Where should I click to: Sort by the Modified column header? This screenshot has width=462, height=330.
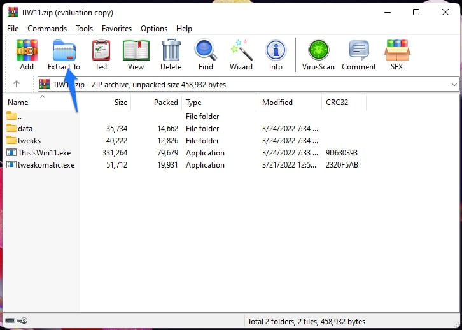(290, 103)
